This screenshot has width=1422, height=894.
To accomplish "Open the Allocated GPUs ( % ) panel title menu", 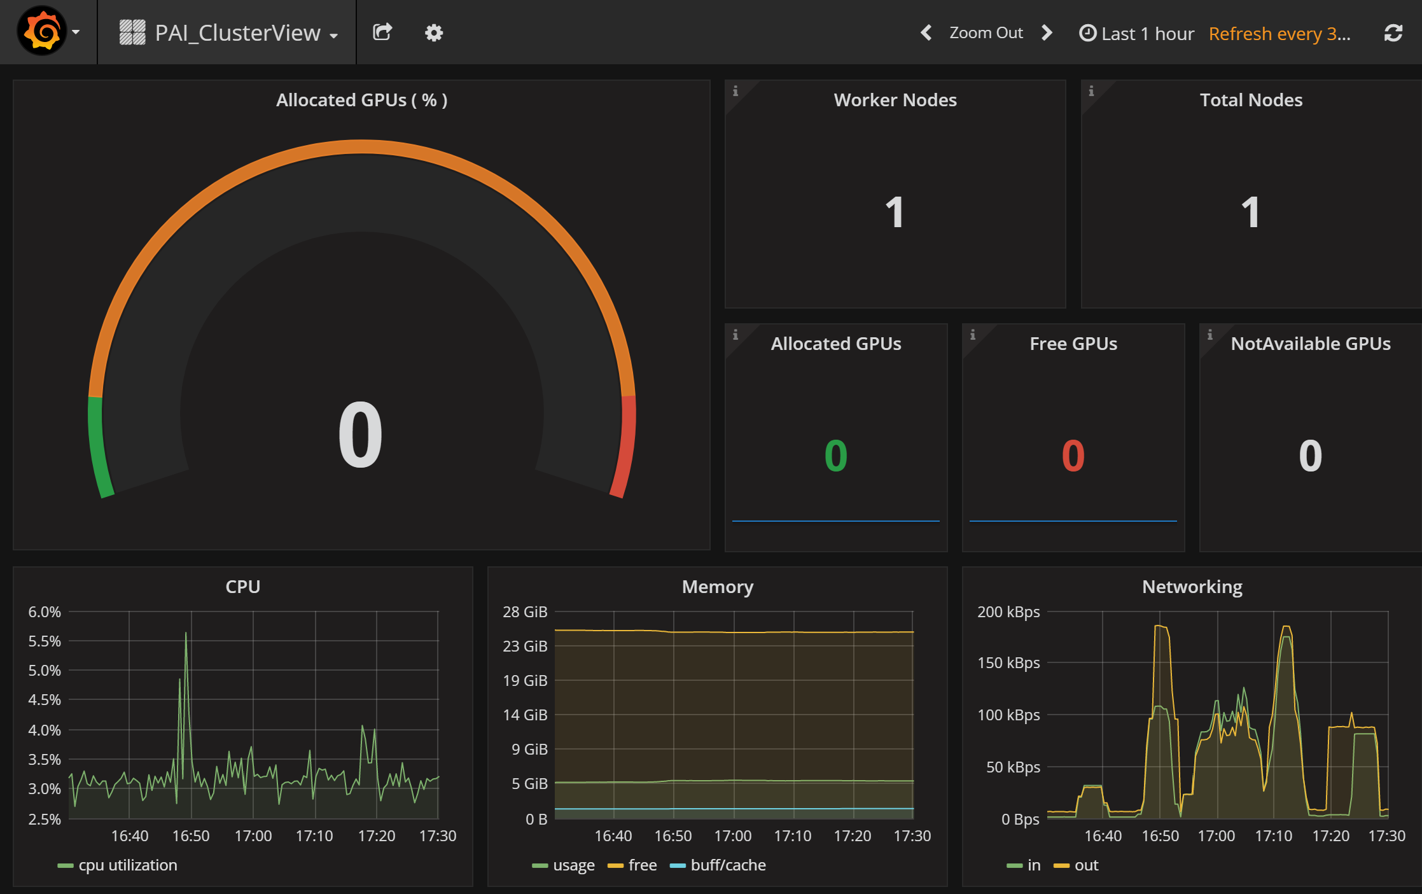I will tap(361, 100).
